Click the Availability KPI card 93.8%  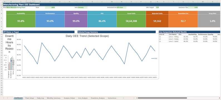tap(21, 19)
